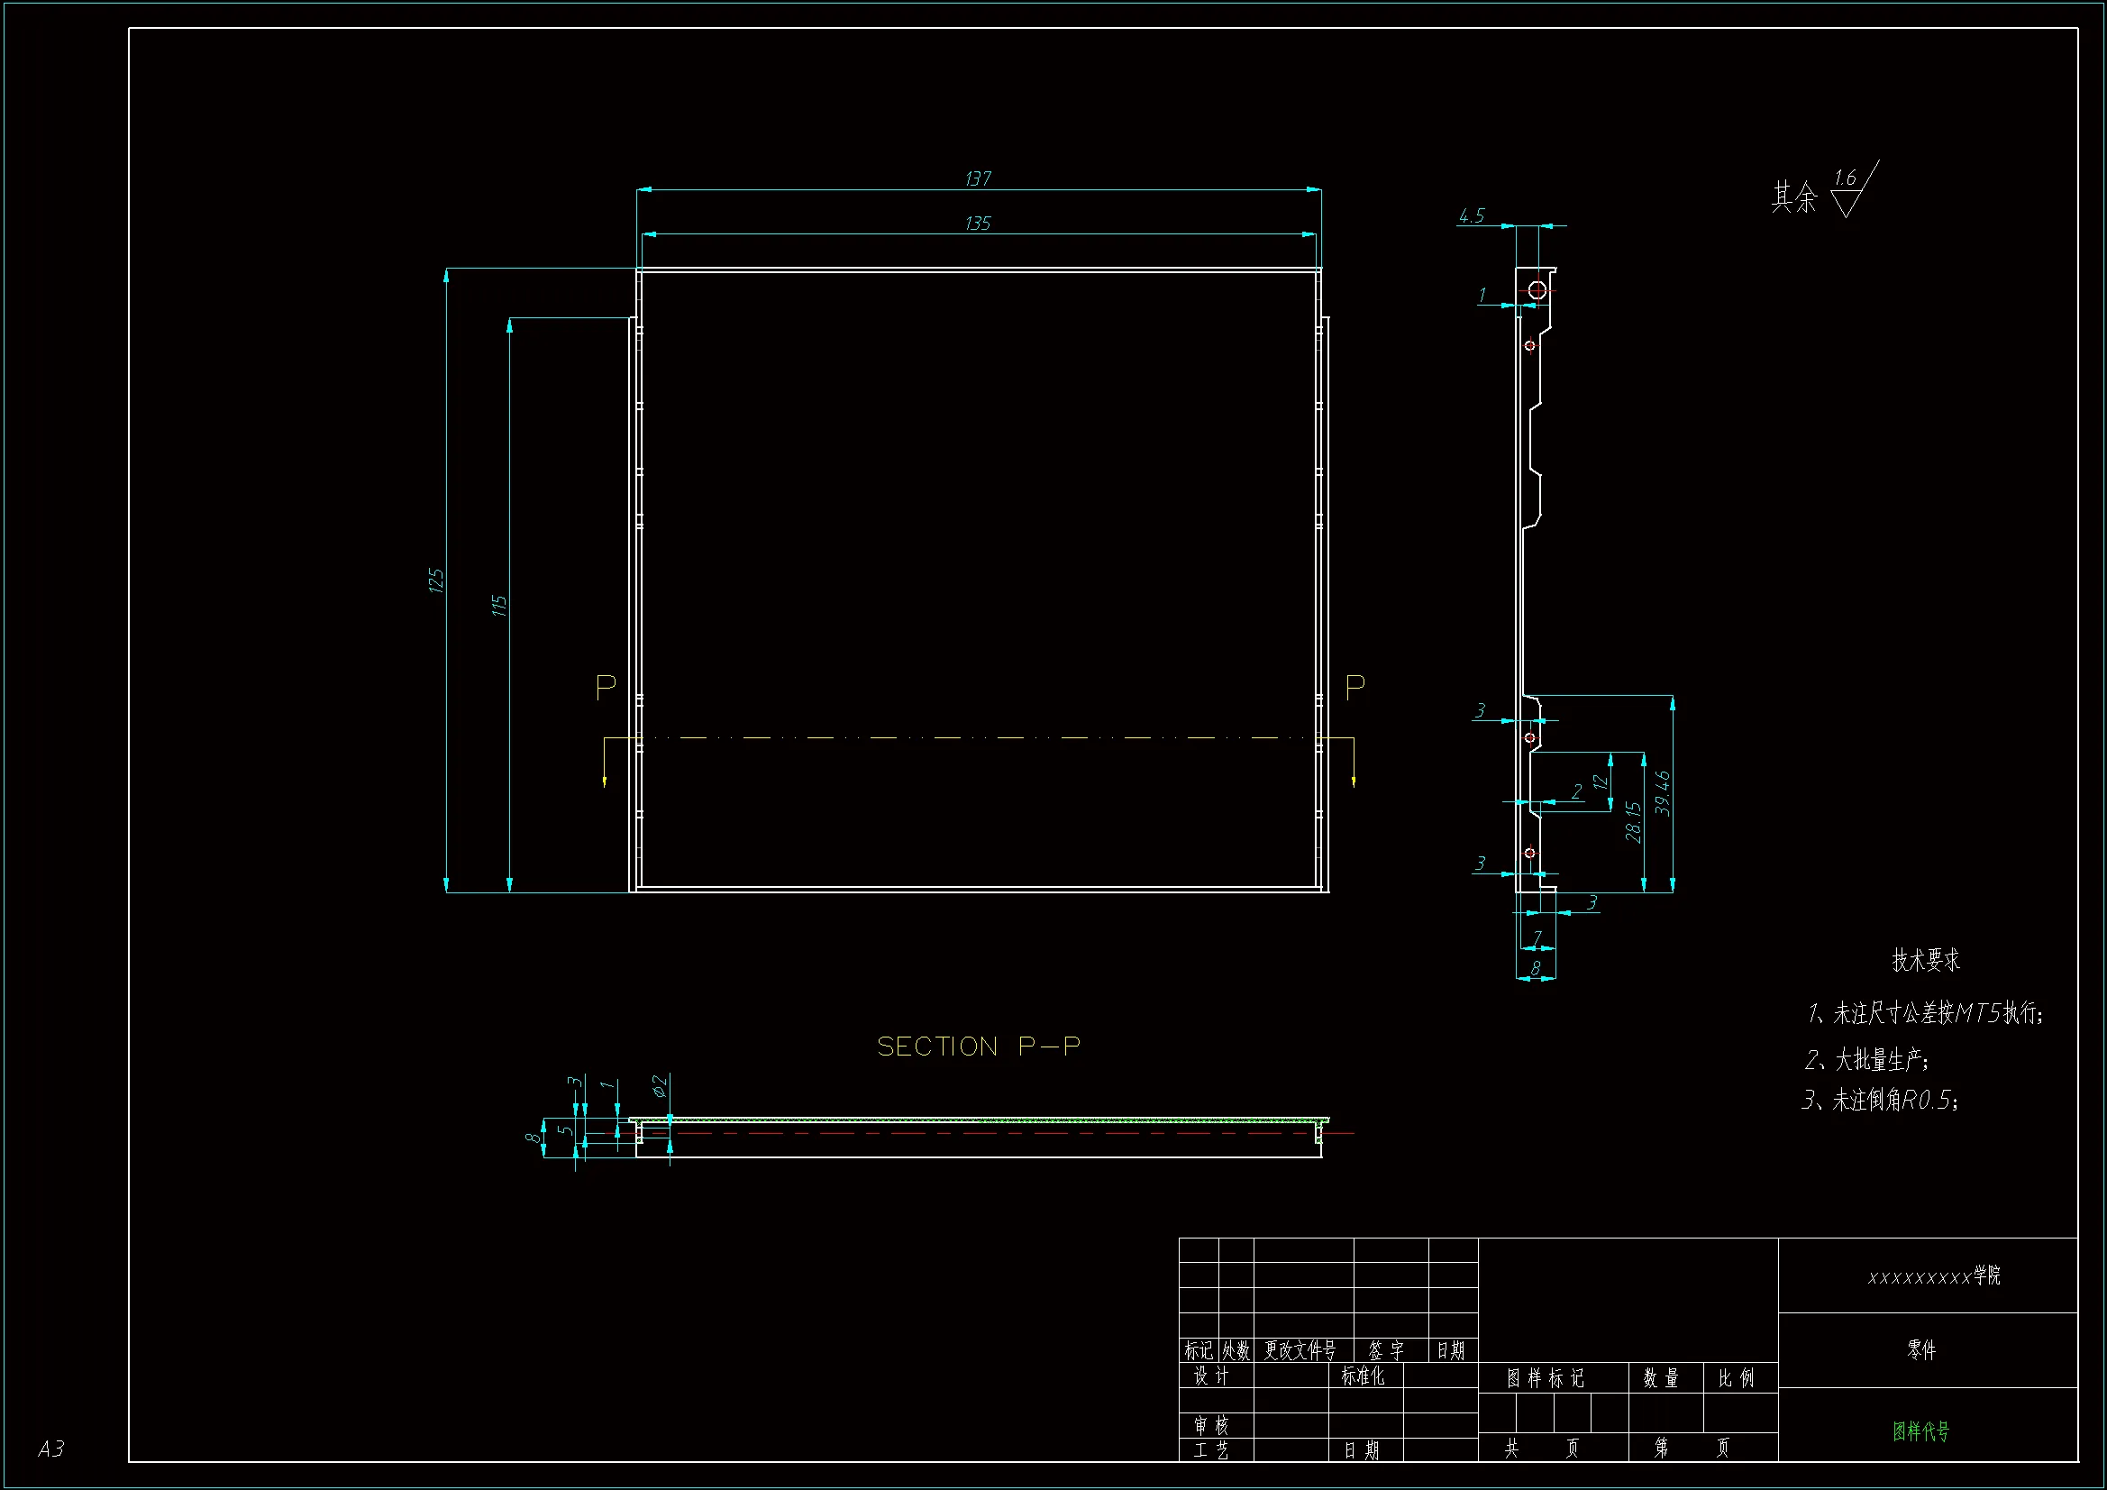Click the A3 sheet size label
Image resolution: width=2107 pixels, height=1490 pixels.
pos(51,1449)
